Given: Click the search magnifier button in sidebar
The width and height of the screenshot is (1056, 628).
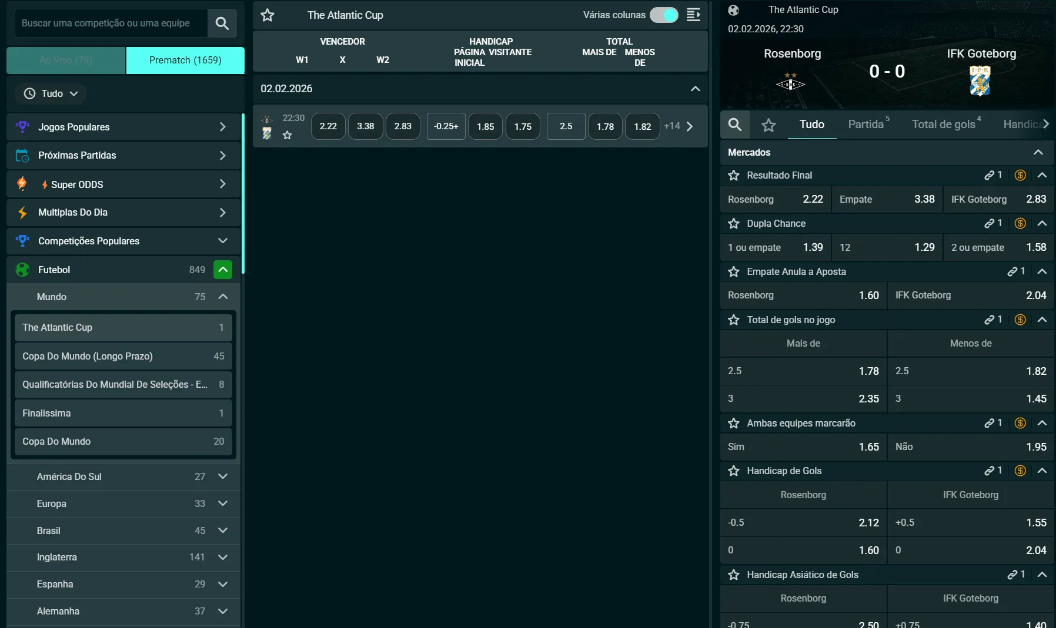Looking at the screenshot, I should click(x=222, y=23).
